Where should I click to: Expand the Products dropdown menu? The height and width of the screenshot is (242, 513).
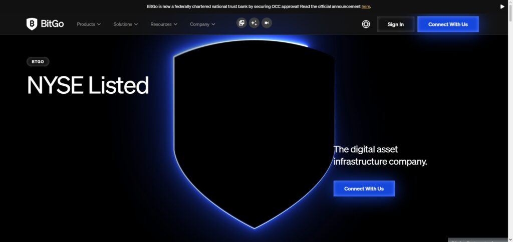[x=89, y=24]
